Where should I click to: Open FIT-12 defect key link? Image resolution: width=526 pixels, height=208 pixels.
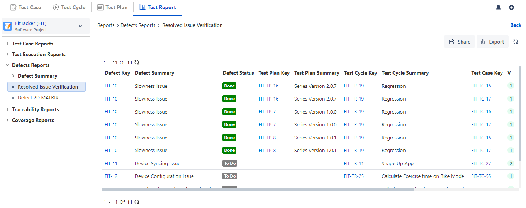coord(111,176)
